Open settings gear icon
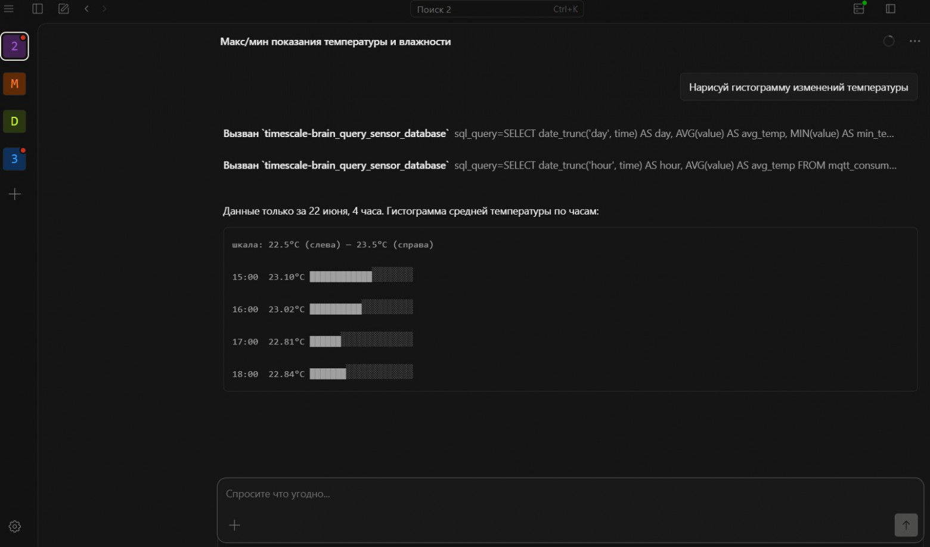 15,527
